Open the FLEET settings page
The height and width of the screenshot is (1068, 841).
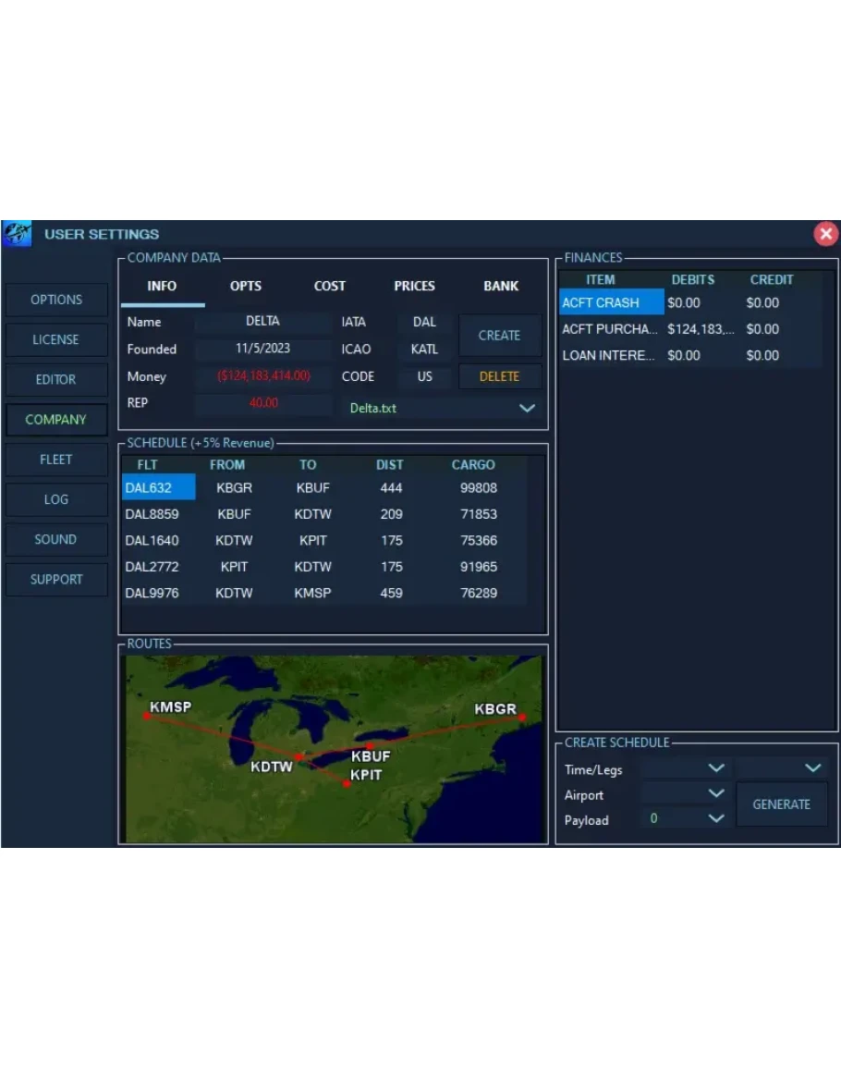coord(56,460)
